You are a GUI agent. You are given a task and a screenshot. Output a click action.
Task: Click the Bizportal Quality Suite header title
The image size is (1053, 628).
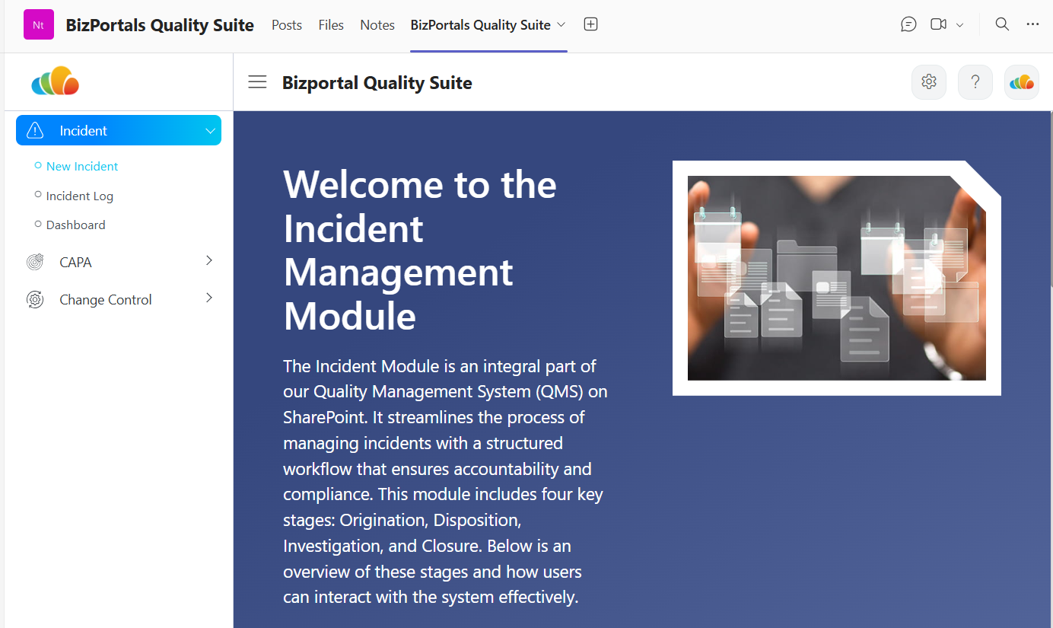pos(377,83)
